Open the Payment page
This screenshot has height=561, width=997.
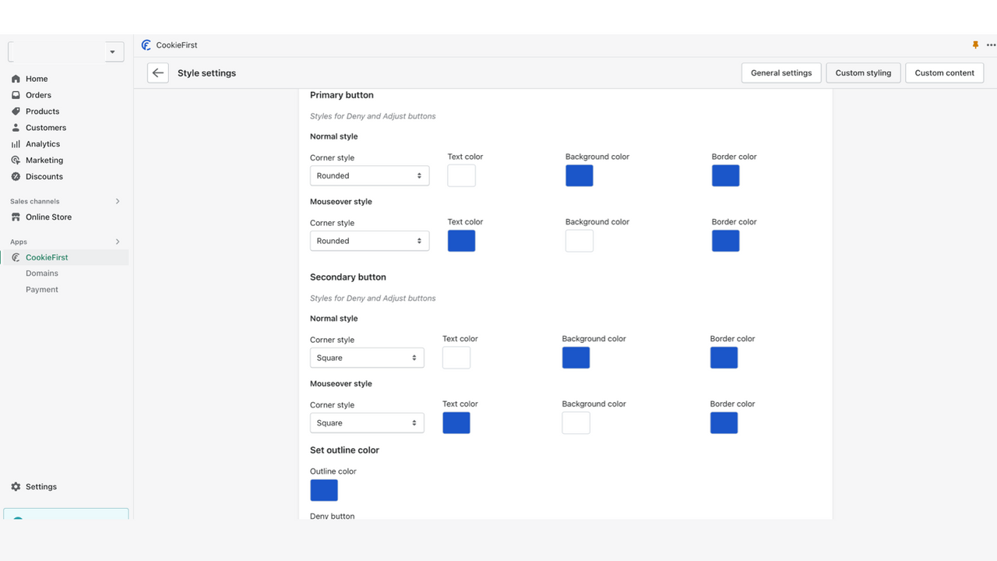tap(41, 289)
